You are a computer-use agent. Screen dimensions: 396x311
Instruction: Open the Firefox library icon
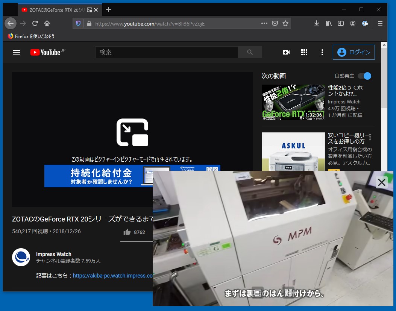point(328,23)
